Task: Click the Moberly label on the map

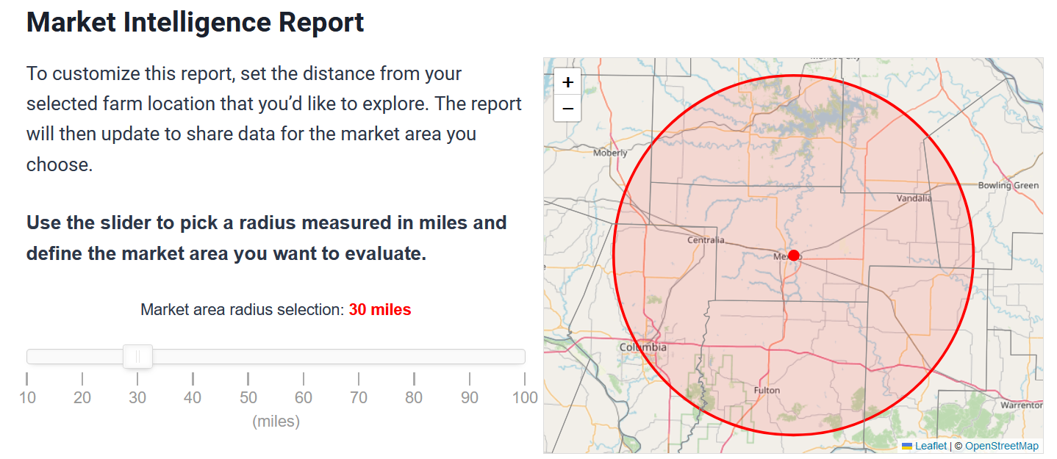Action: pos(610,153)
